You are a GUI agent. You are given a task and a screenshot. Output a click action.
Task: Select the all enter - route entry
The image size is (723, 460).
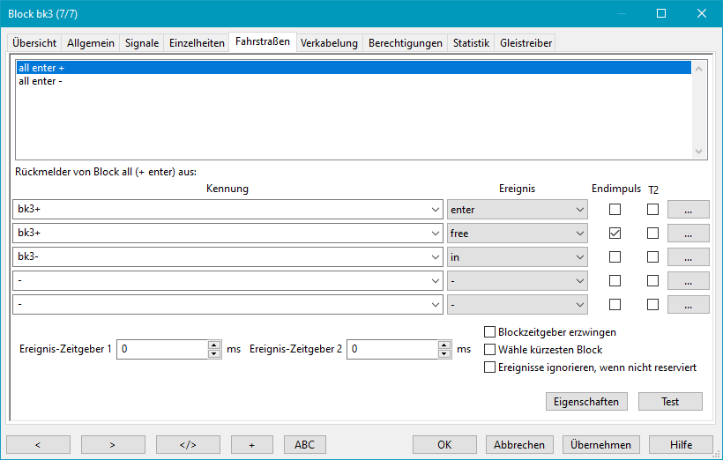tap(40, 82)
